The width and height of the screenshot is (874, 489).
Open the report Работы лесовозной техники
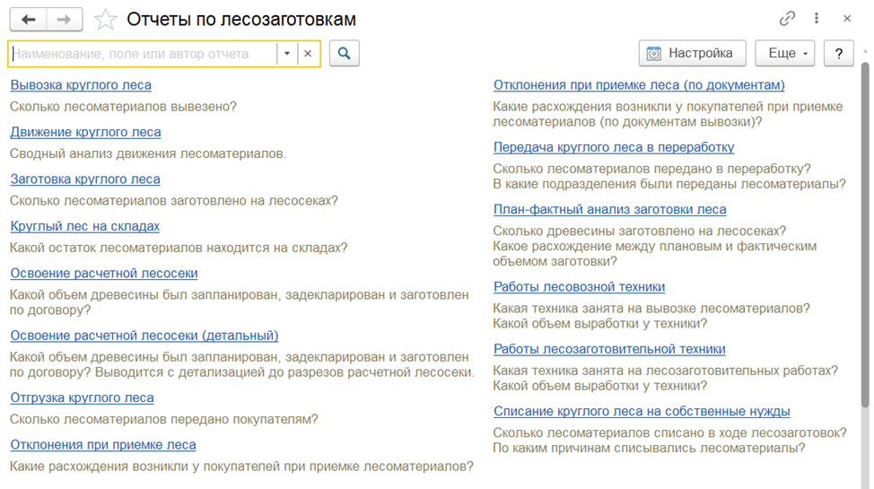(579, 286)
